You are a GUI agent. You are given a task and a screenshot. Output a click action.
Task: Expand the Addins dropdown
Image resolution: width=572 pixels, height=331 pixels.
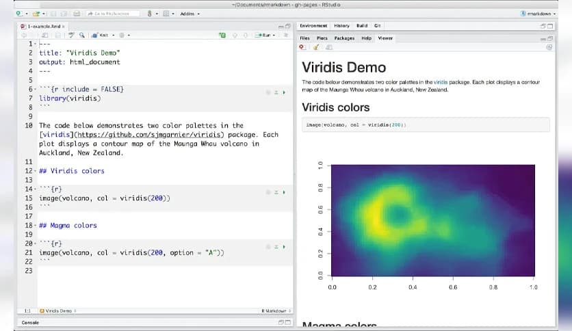(x=190, y=14)
